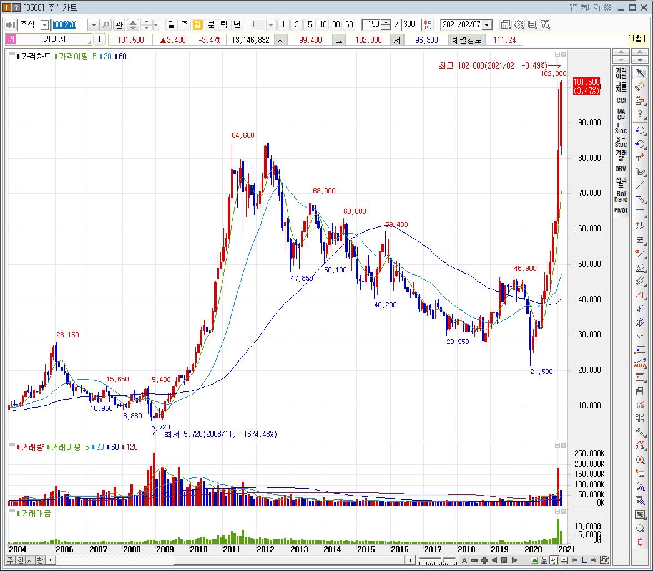
Task: Click the 가격차트 legend label
Action: coord(36,56)
